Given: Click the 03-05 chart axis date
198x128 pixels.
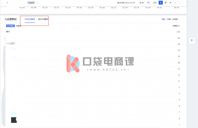Looking at the screenshot, I should point(176,8).
